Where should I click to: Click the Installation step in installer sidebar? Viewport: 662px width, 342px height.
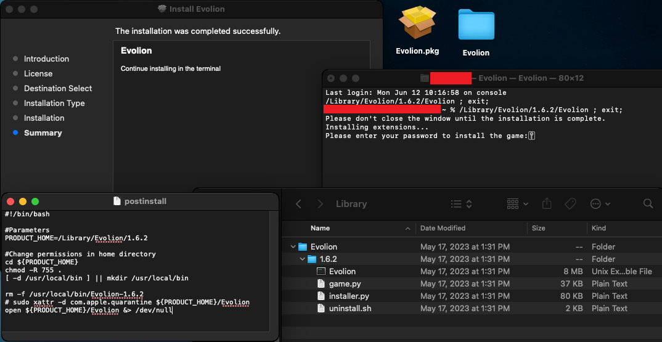pos(44,118)
